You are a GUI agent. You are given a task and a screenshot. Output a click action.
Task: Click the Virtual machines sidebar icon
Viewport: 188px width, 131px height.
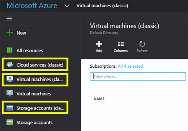pos(10,93)
